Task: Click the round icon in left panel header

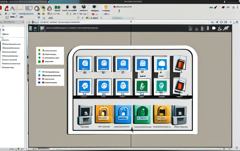Action: (23, 22)
